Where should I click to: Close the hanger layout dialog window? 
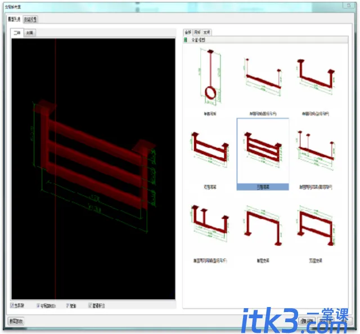pyautogui.click(x=349, y=6)
